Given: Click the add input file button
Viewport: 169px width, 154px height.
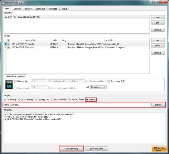Looking at the screenshot, I should [x=158, y=17].
